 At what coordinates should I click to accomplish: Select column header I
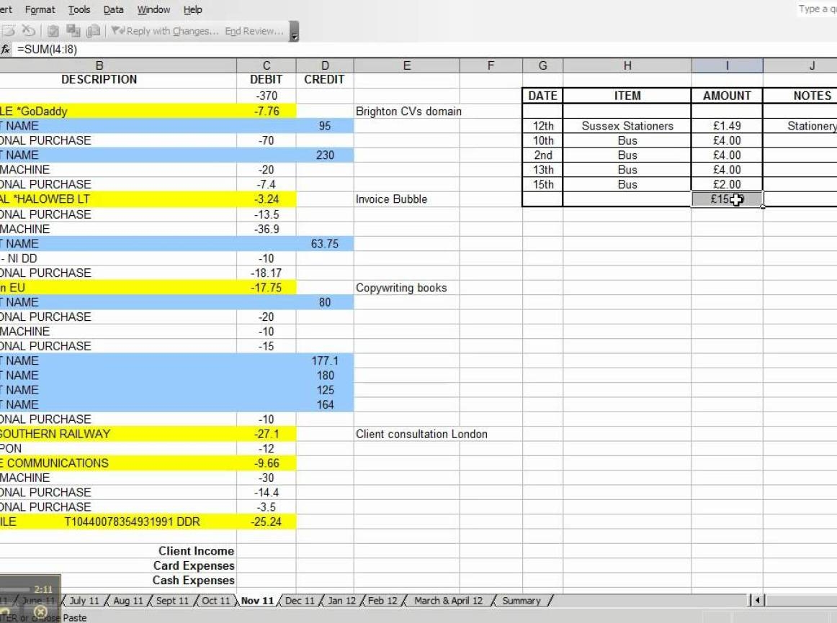pyautogui.click(x=726, y=65)
